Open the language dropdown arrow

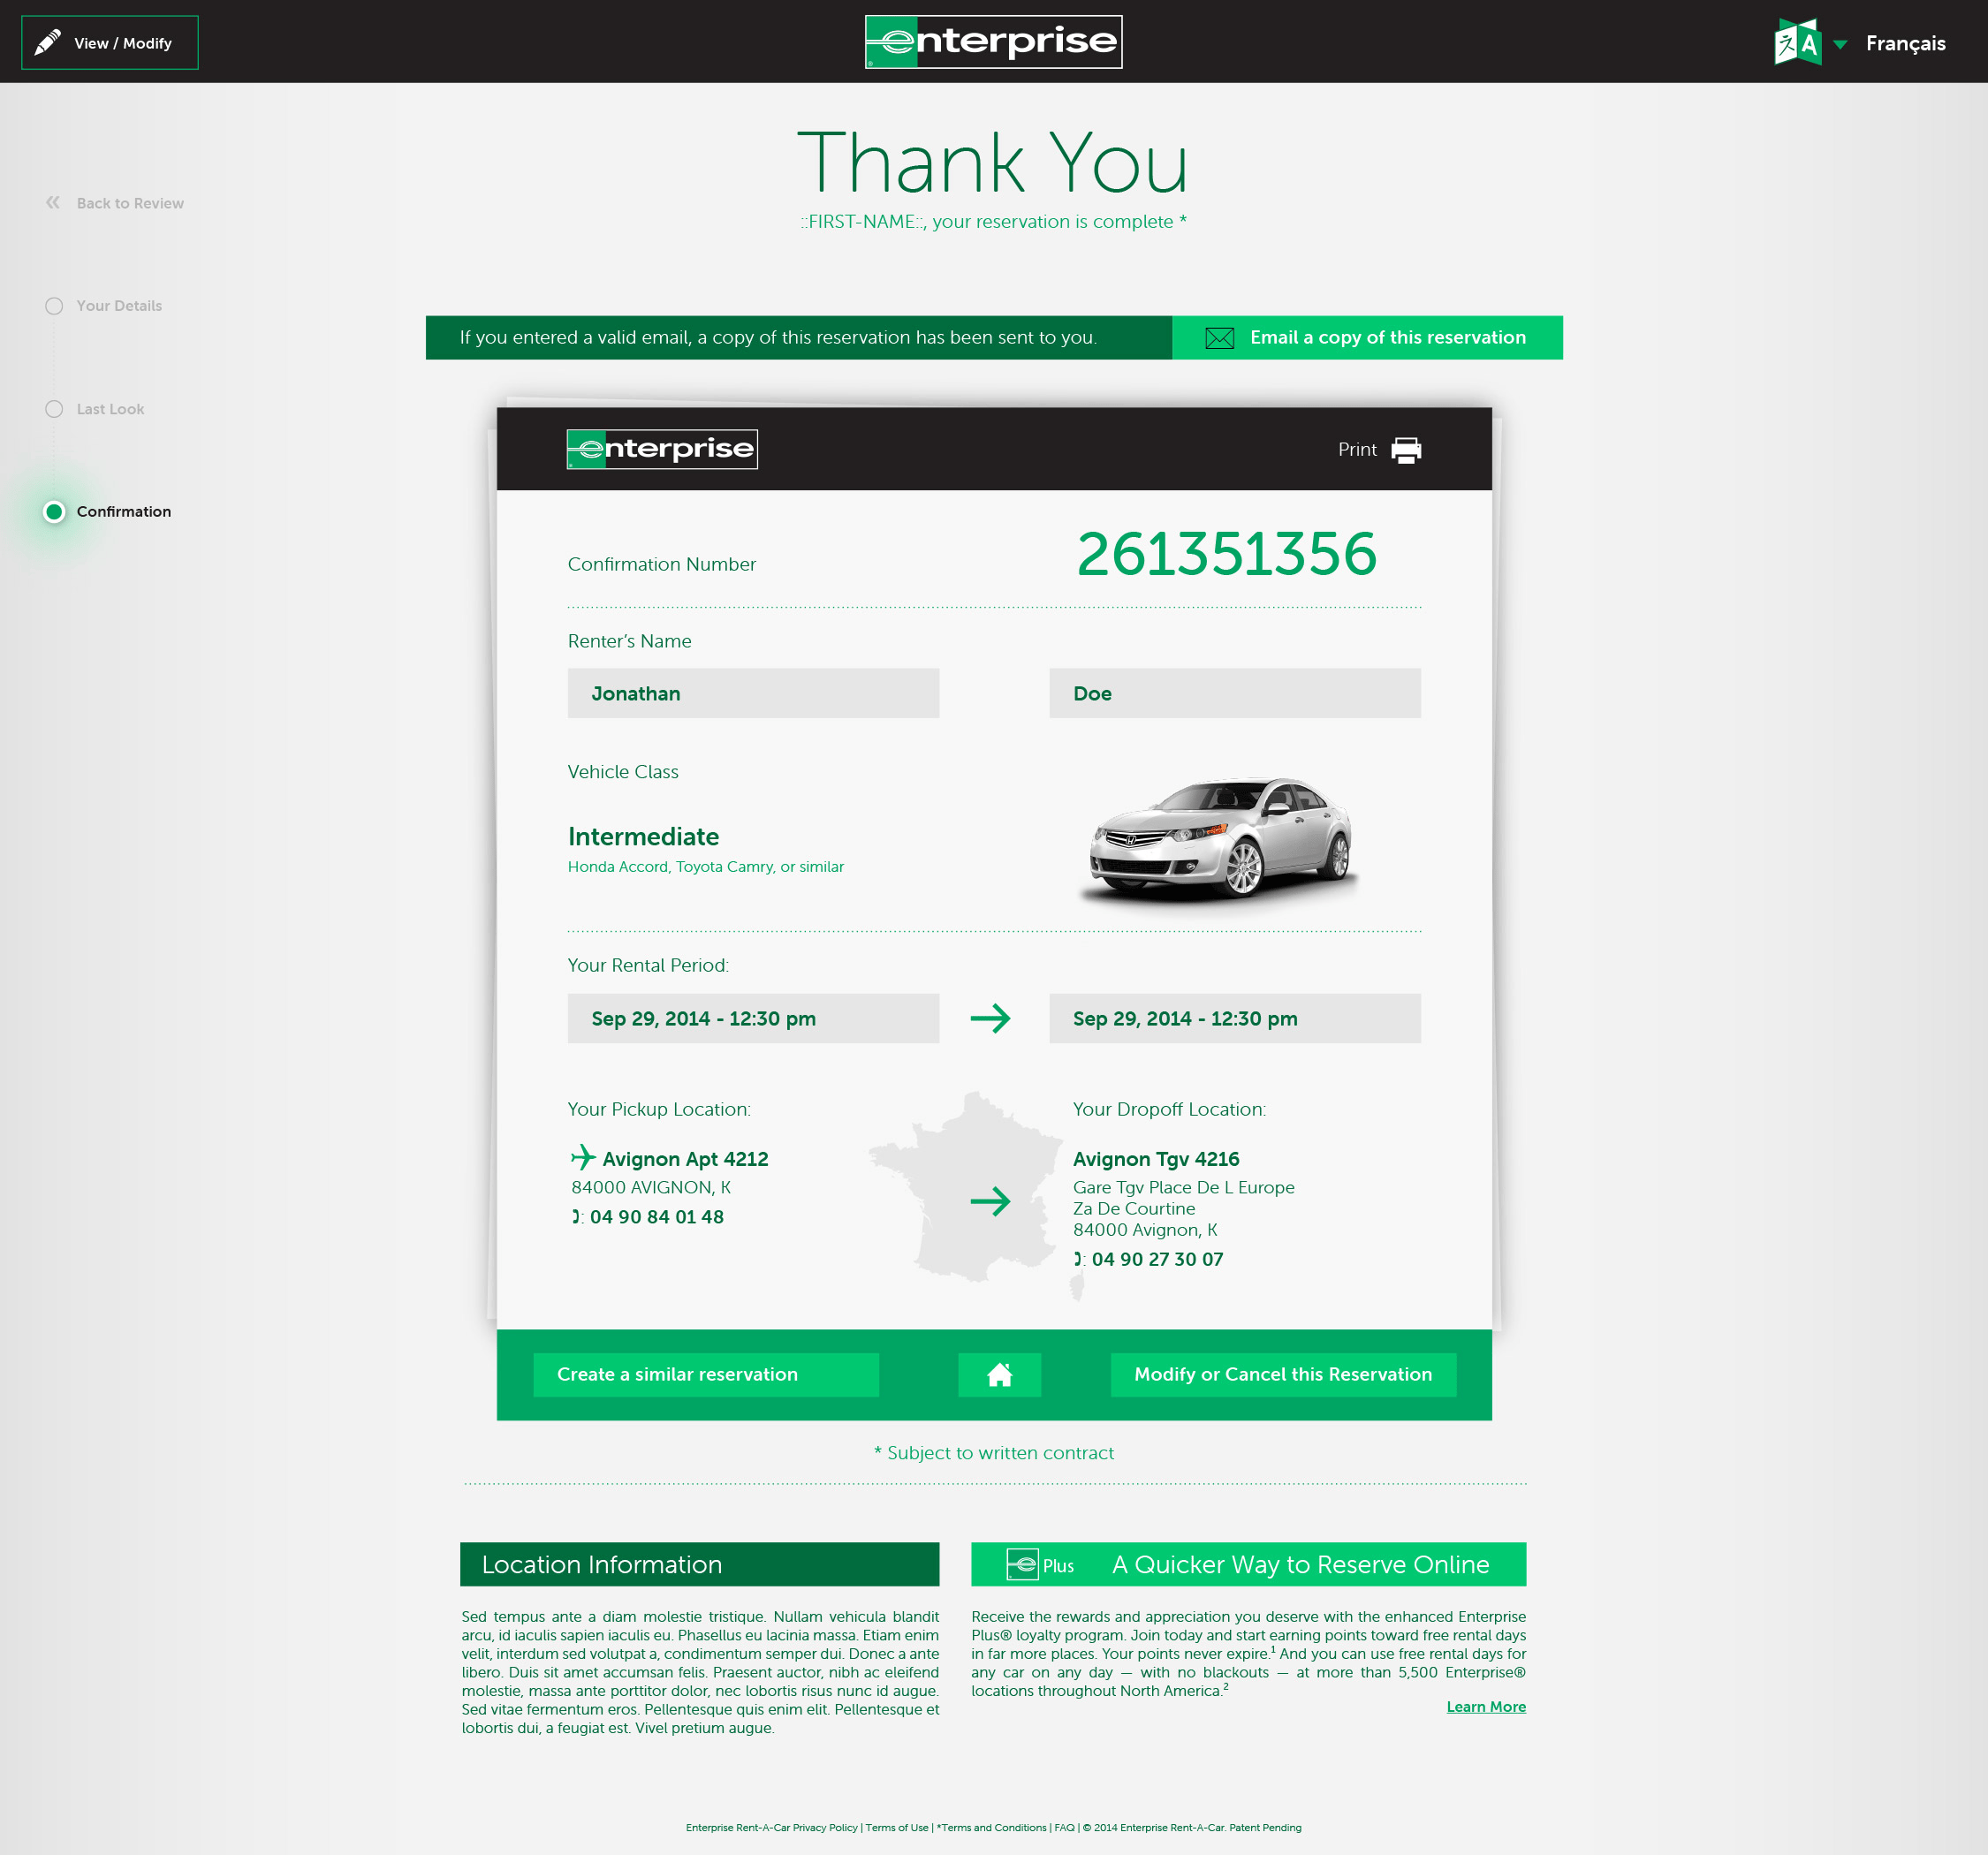[1840, 44]
